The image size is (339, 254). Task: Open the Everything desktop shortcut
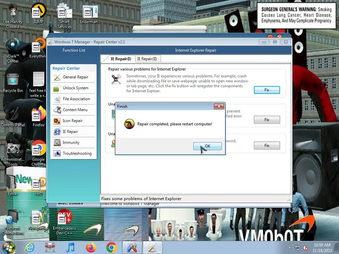coord(38,49)
